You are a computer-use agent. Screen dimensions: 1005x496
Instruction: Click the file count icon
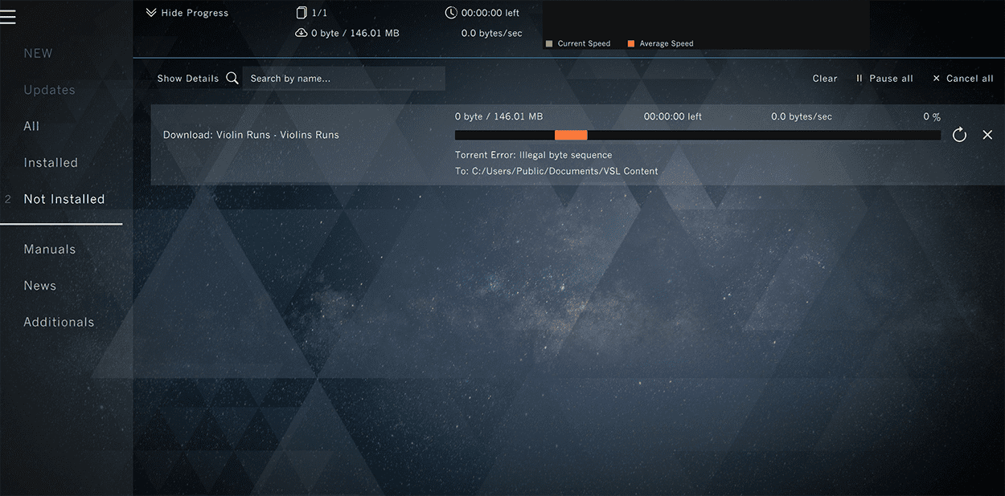[x=301, y=13]
